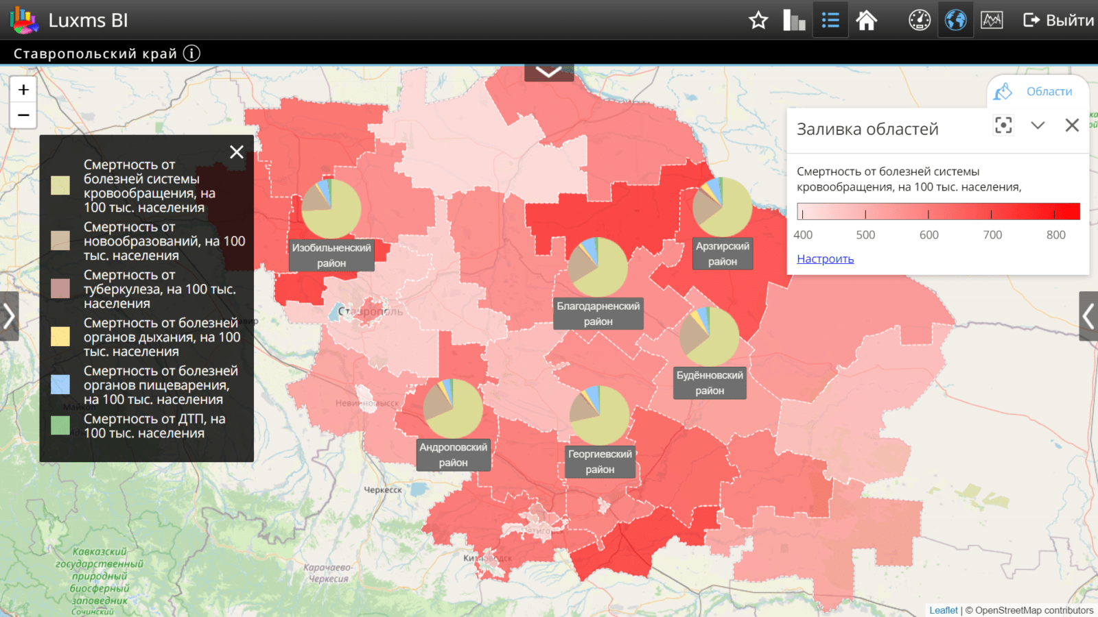Open the bar chart view icon
This screenshot has width=1098, height=617.
(x=794, y=20)
